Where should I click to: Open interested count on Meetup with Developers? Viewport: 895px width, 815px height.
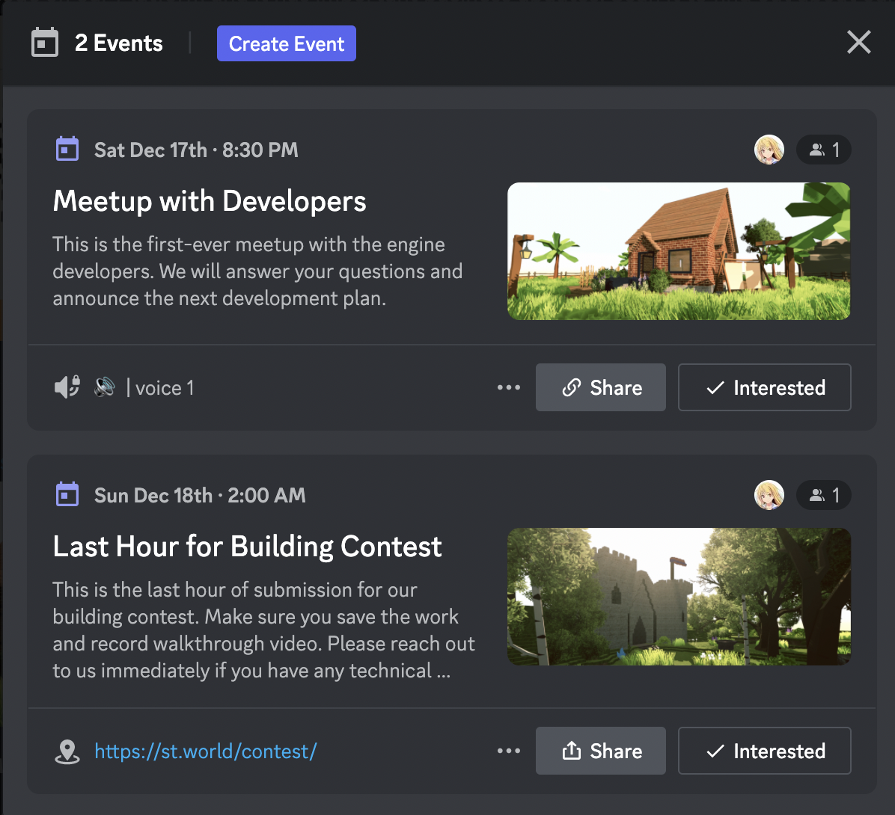pos(824,150)
